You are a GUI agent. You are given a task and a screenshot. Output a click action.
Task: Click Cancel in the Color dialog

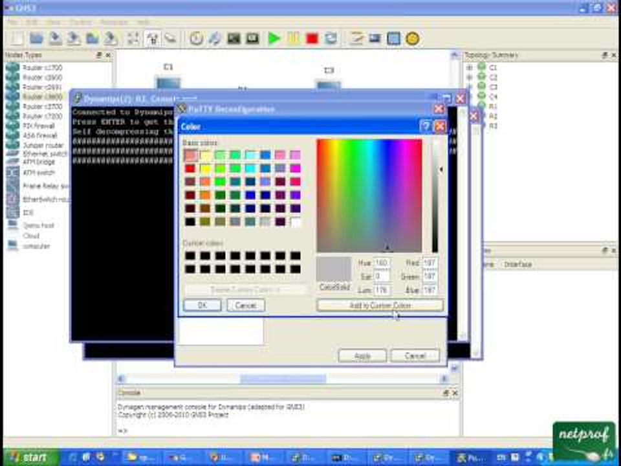click(x=246, y=305)
